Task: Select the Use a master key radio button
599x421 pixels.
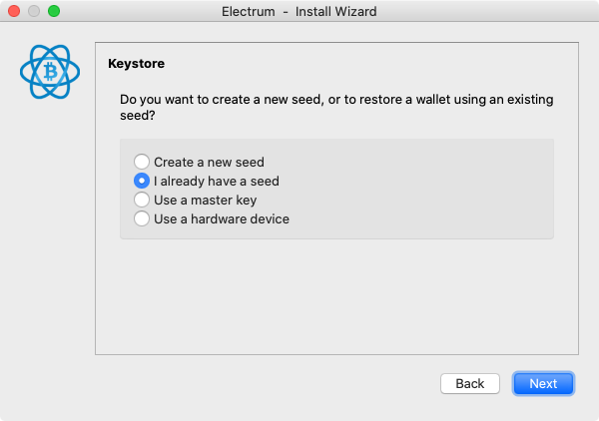Action: click(142, 200)
